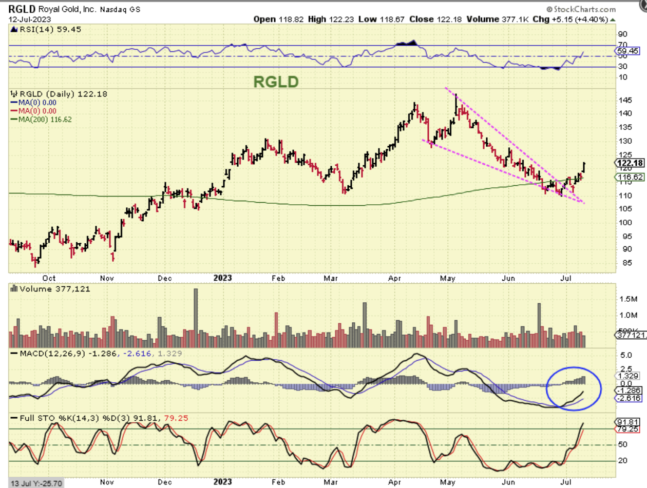The image size is (647, 488).
Task: Click the 59.45 RSI value tag on the axis
Action: 627,52
